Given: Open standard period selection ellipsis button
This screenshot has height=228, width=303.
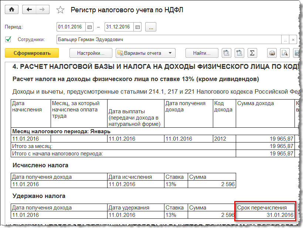Looking at the screenshot, I should 151,27.
